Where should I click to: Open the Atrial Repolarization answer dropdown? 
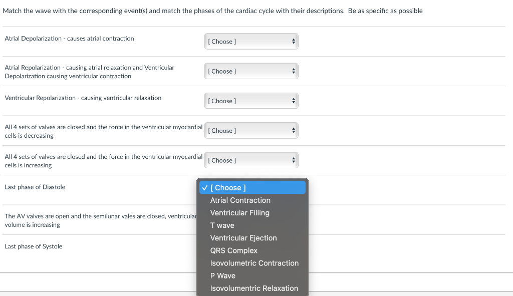(x=251, y=71)
